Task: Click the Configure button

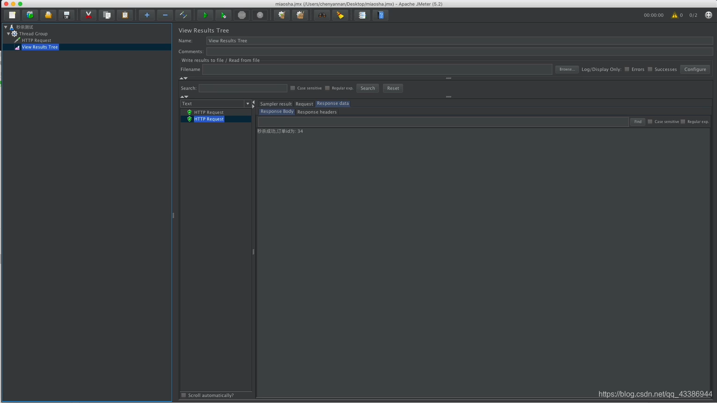Action: tap(695, 69)
